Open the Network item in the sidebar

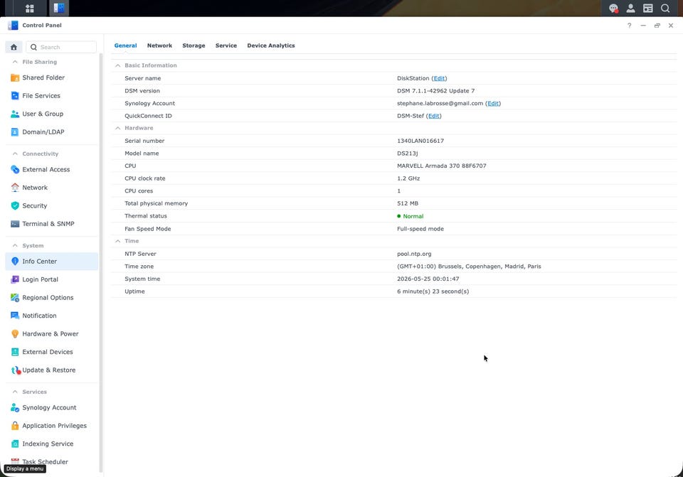tap(52, 188)
